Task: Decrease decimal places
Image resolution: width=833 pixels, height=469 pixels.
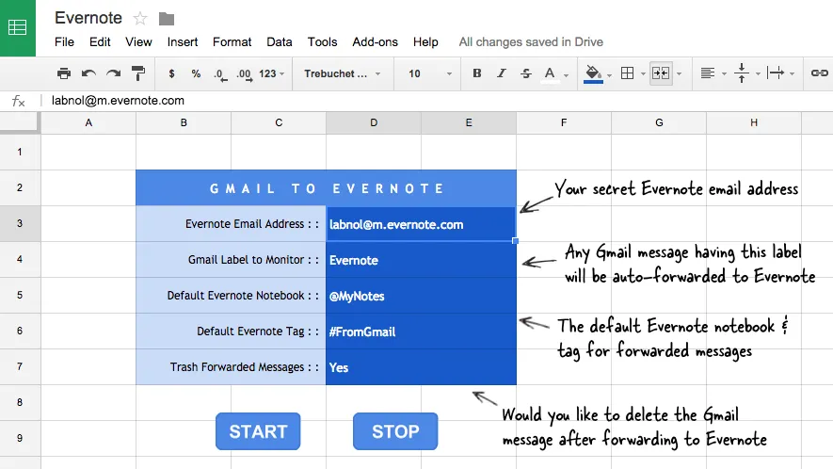Action: pyautogui.click(x=220, y=73)
